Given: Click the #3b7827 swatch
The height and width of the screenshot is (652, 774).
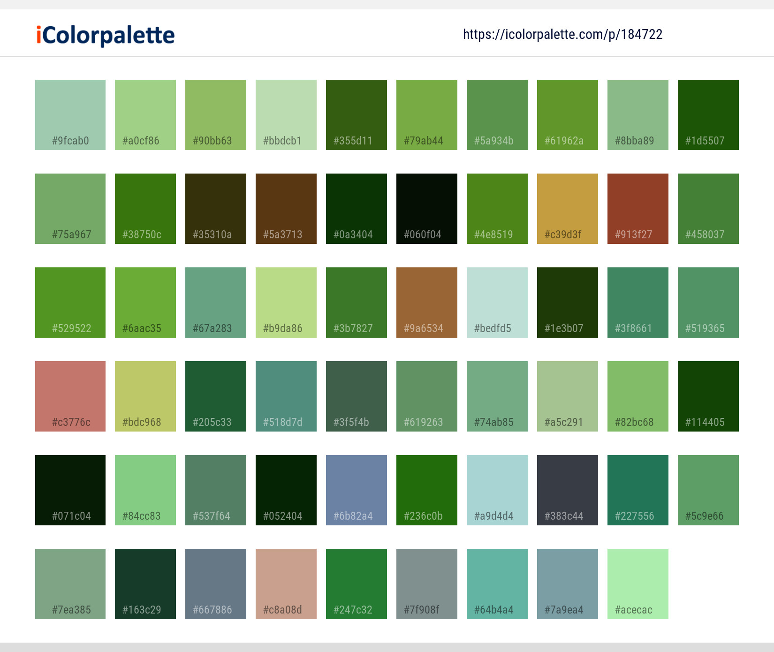Looking at the screenshot, I should click(x=357, y=303).
